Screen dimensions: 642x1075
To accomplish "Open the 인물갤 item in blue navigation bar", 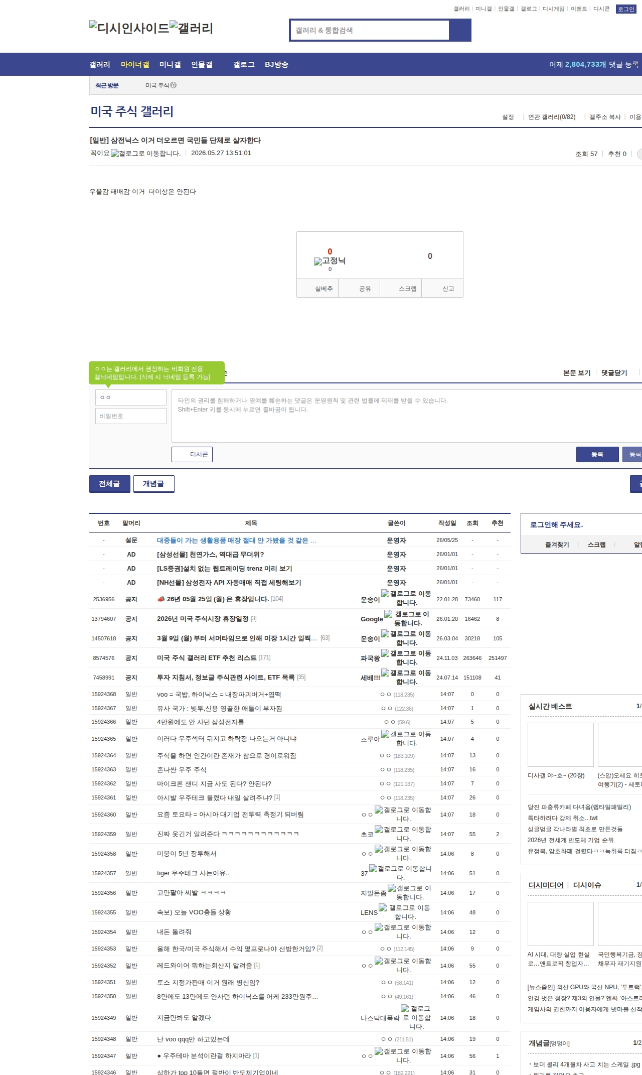I will [202, 64].
